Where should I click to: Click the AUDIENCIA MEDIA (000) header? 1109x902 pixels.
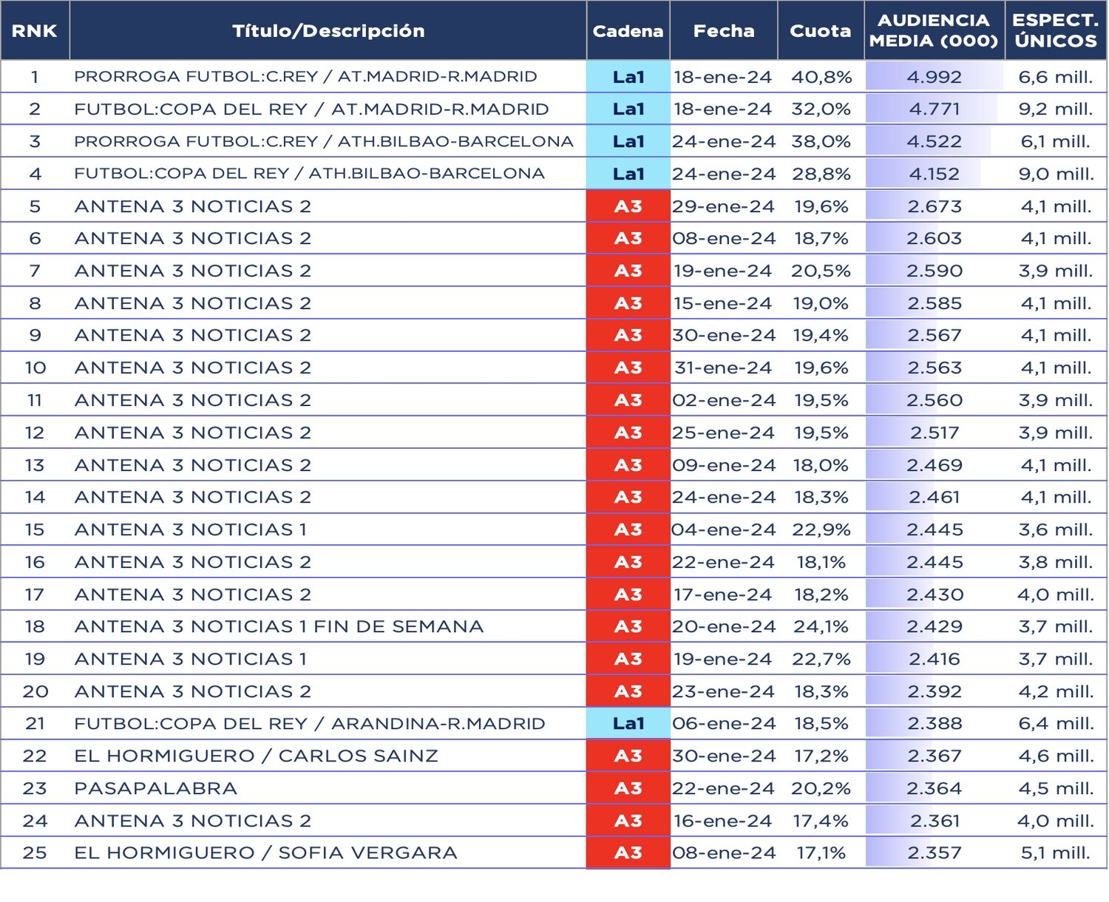pos(935,30)
